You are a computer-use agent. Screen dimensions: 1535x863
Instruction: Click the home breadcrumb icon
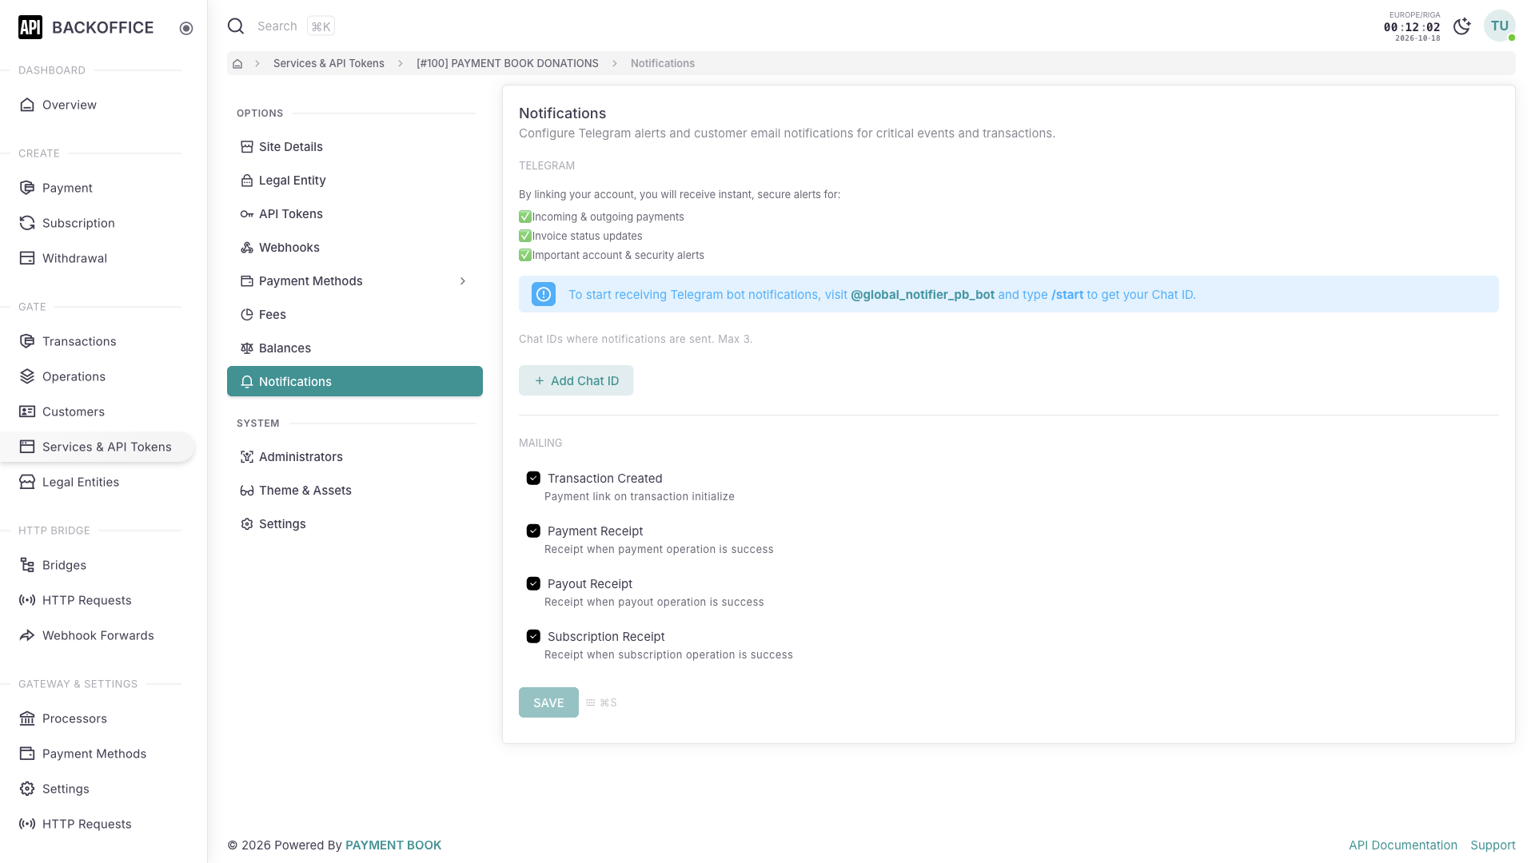click(x=237, y=63)
